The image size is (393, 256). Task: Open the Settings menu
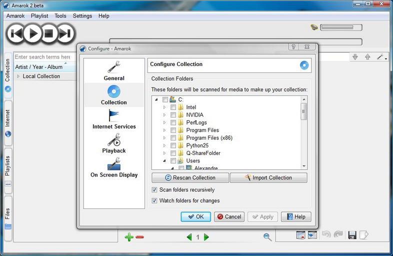tap(82, 16)
